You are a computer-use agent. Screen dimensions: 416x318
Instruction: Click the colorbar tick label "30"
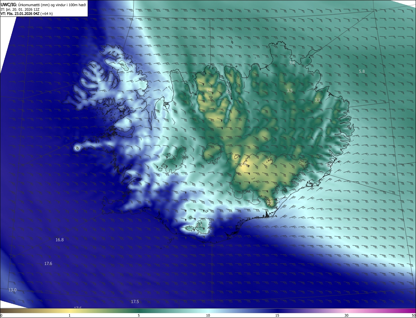346,315
